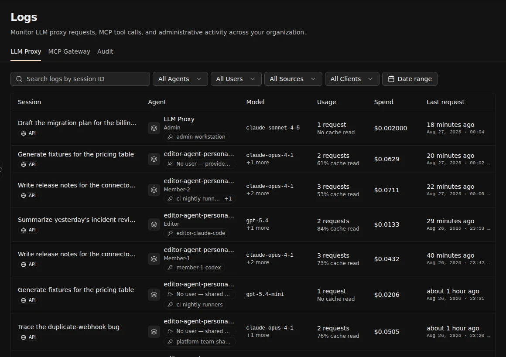Click API globe icon in $0.0206 row
Image resolution: width=506 pixels, height=357 pixels.
click(x=24, y=300)
